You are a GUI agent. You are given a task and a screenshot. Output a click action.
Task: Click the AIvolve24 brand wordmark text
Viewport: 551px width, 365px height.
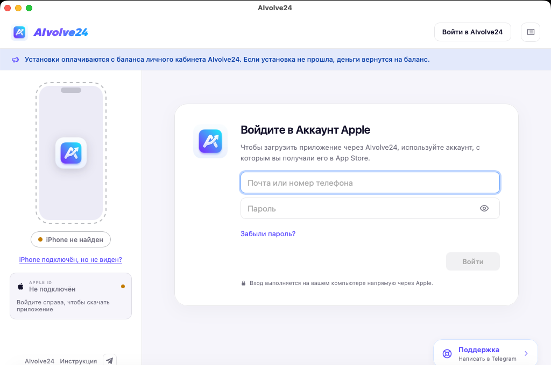click(x=60, y=32)
